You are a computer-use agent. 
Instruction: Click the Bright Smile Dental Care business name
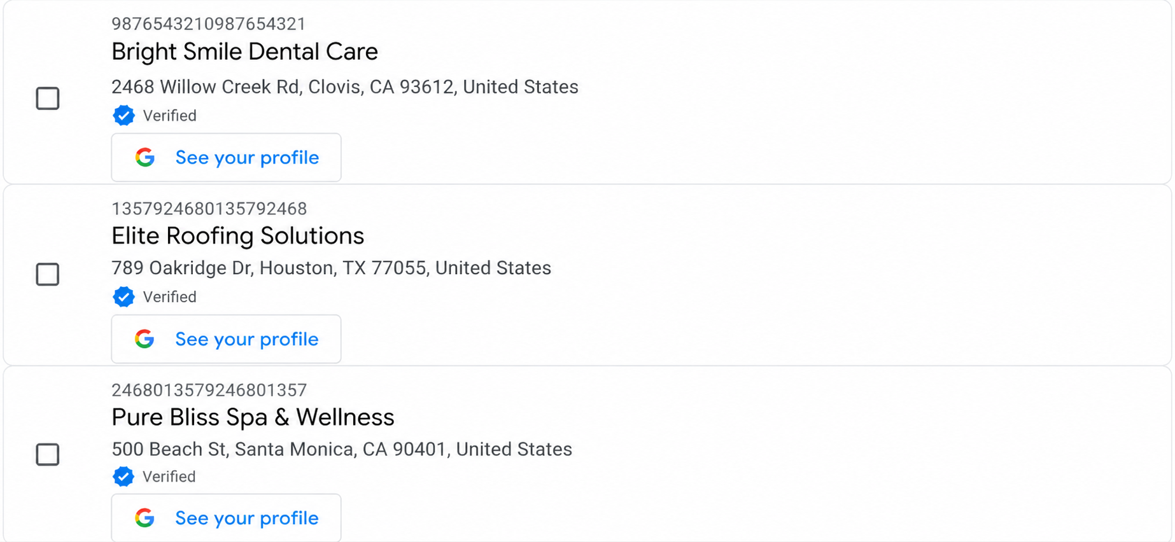[244, 52]
